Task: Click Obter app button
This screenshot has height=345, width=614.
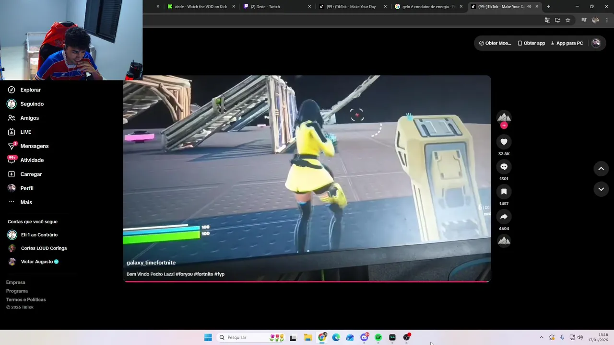Action: (531, 43)
